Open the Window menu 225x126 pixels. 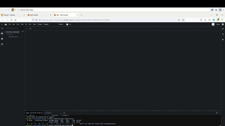[x=40, y=24]
